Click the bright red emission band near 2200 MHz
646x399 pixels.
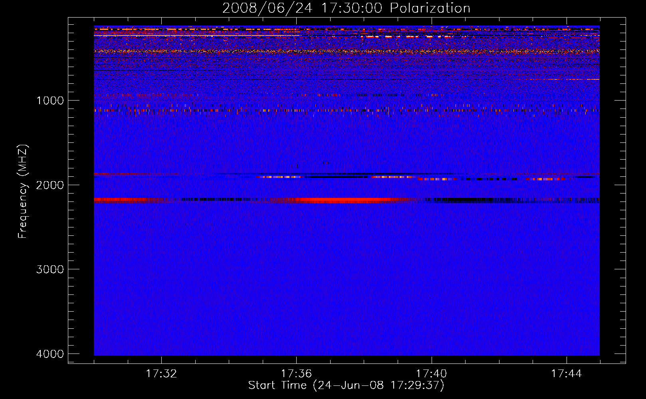tap(343, 200)
